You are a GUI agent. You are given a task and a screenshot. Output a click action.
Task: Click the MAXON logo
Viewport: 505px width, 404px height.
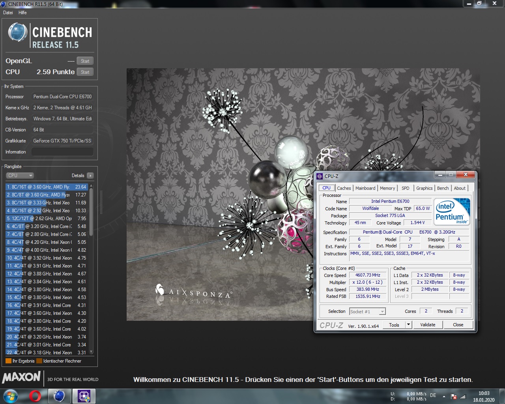tap(21, 377)
